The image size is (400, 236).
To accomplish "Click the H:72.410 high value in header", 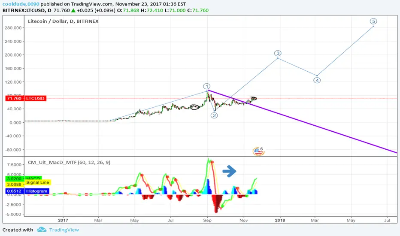I will click(153, 10).
